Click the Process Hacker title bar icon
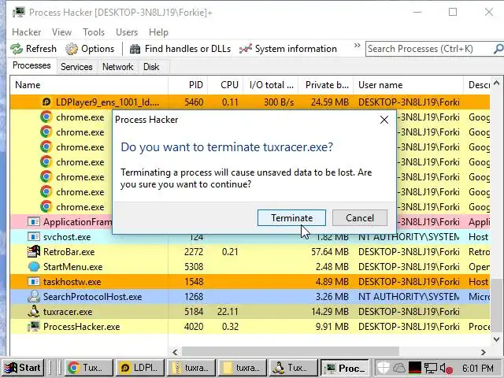Screen dimensions: 504x378 pos(19,13)
